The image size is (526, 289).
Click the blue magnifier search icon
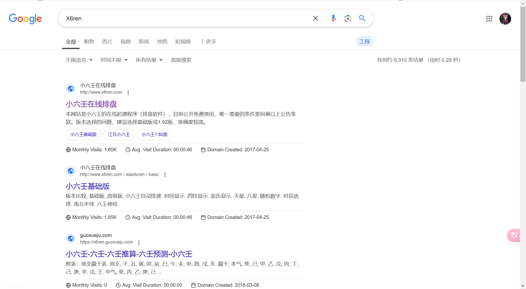pyautogui.click(x=362, y=18)
